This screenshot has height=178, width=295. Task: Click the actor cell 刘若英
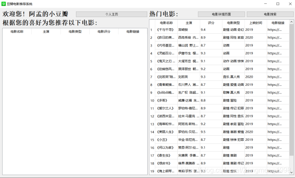coord(189,77)
